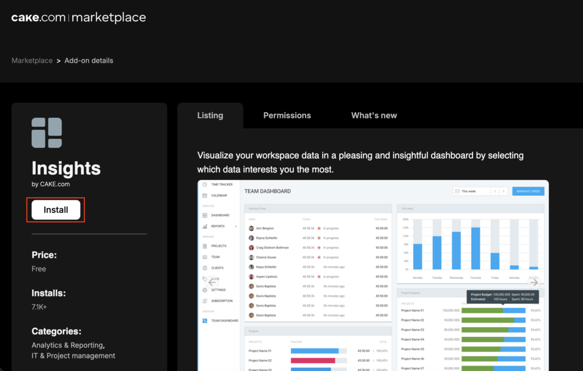Go back to Marketplace via breadcrumb

click(32, 61)
